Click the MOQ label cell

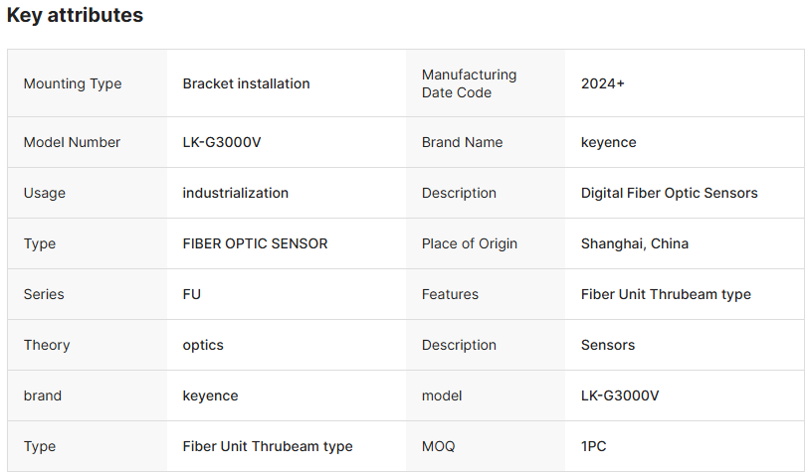439,446
